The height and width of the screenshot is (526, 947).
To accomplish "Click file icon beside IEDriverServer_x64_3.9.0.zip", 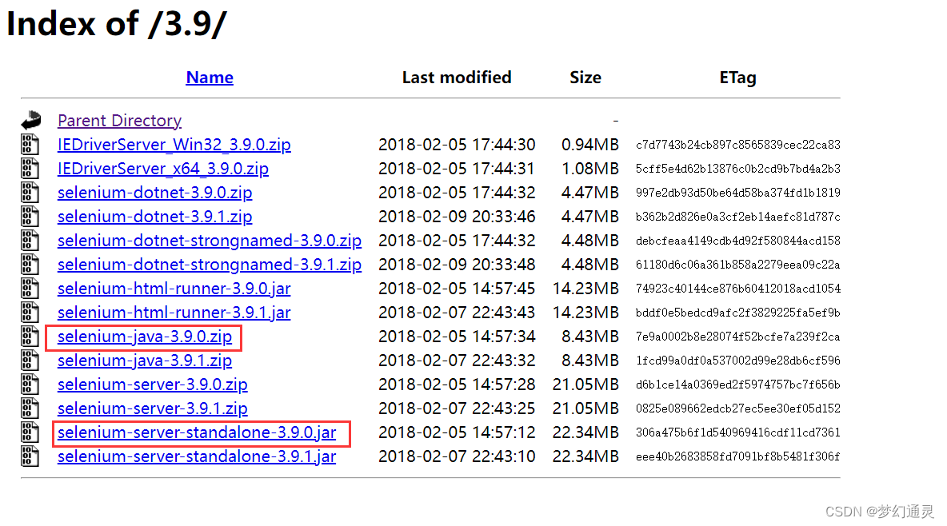I will click(30, 169).
